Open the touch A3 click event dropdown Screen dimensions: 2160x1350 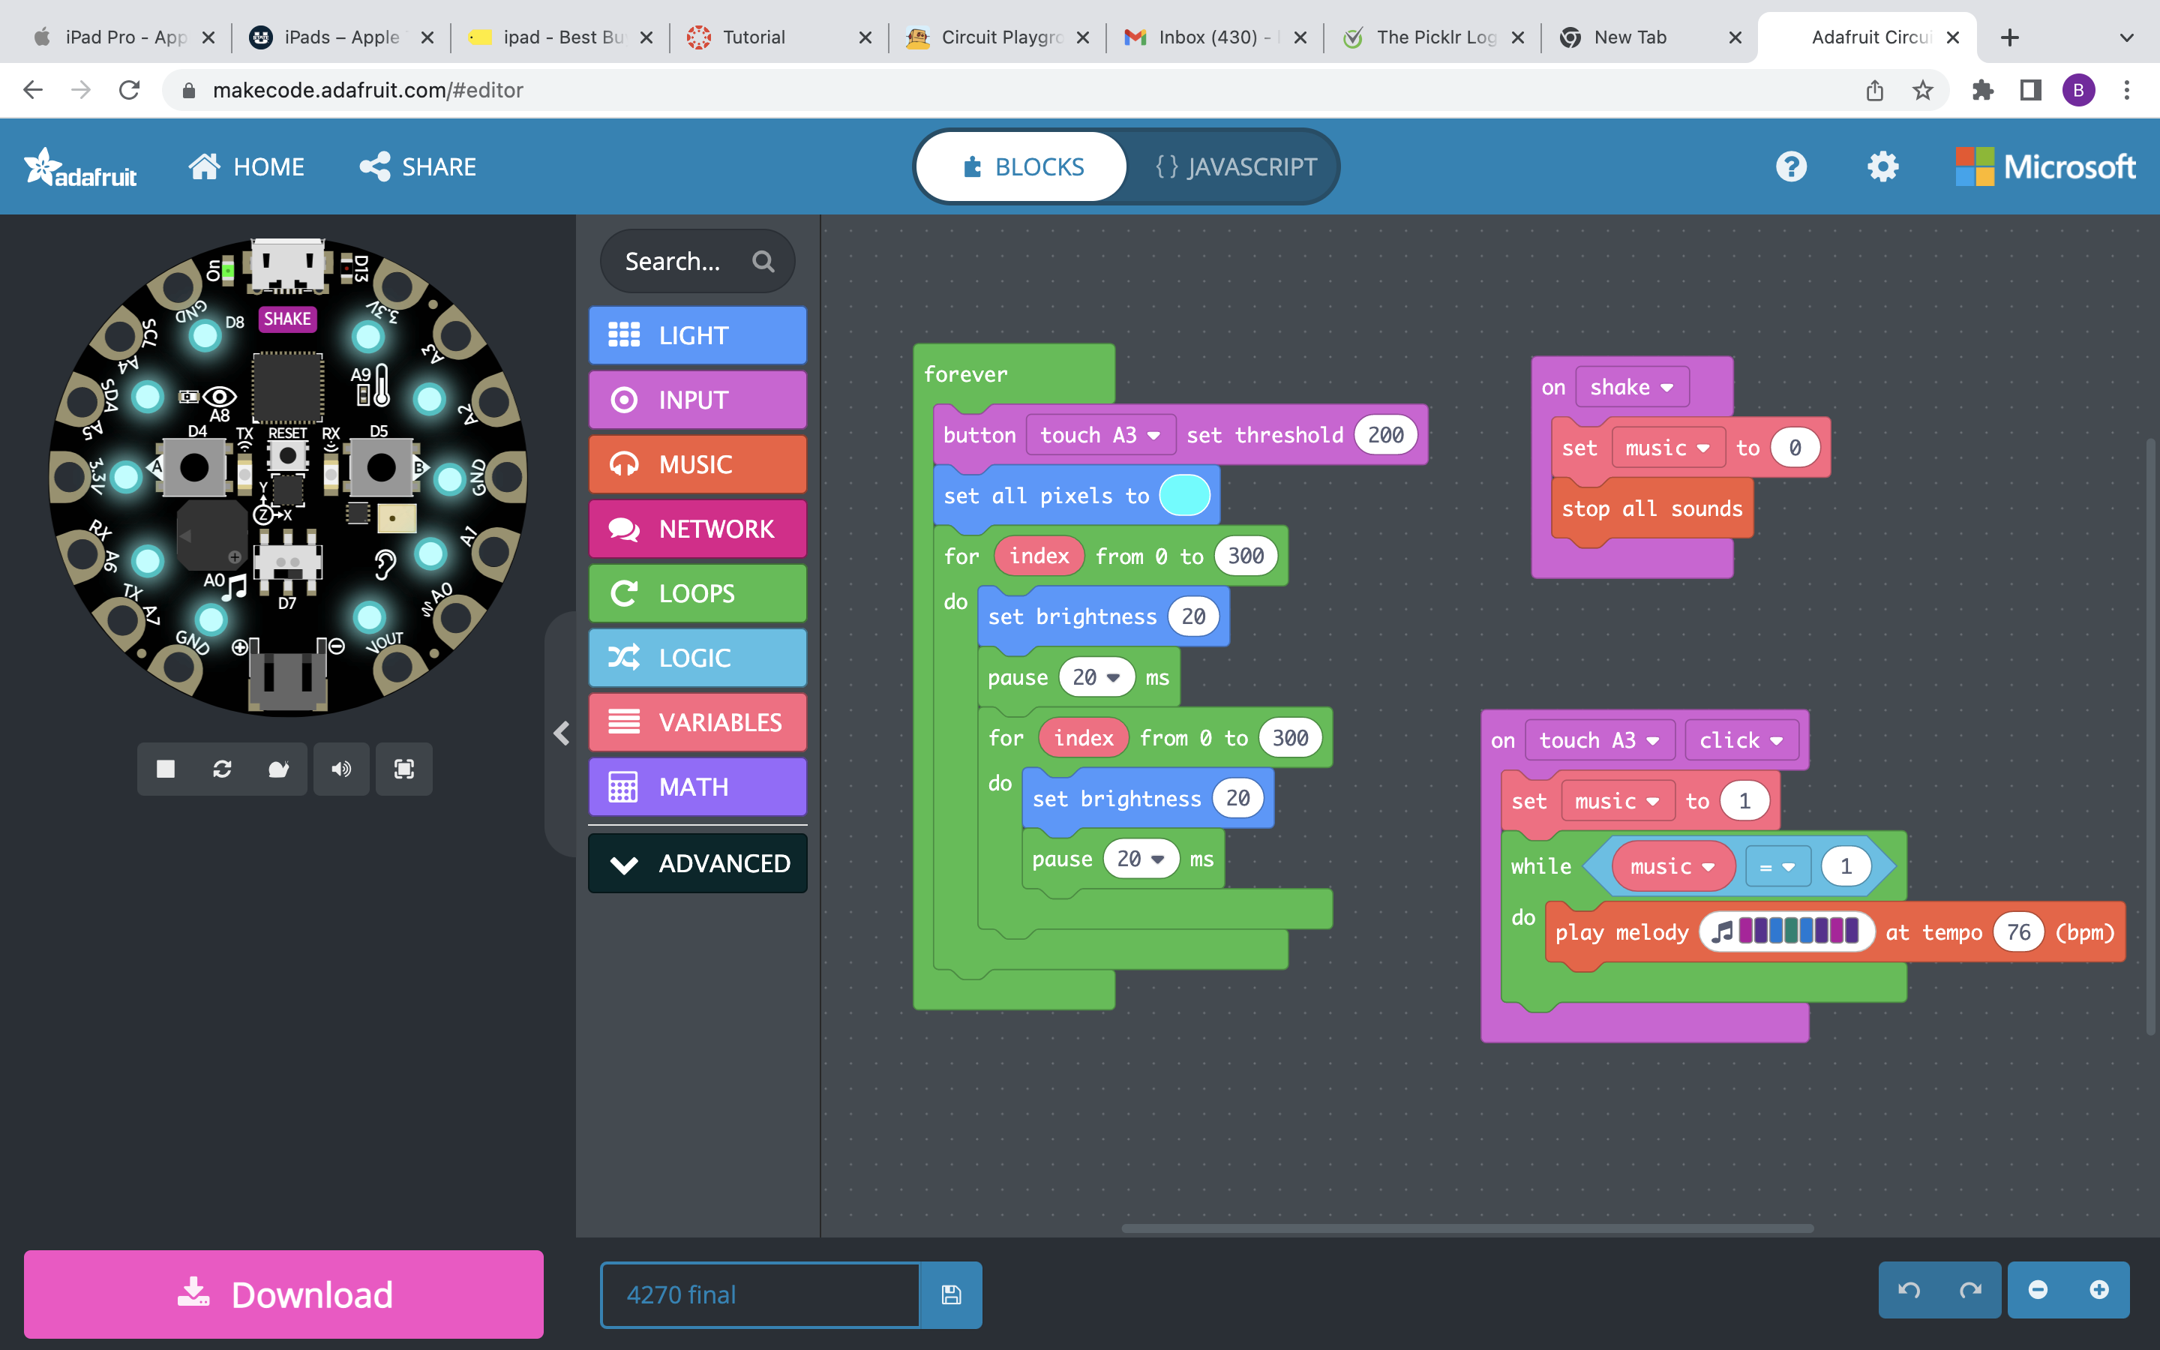tap(1735, 739)
